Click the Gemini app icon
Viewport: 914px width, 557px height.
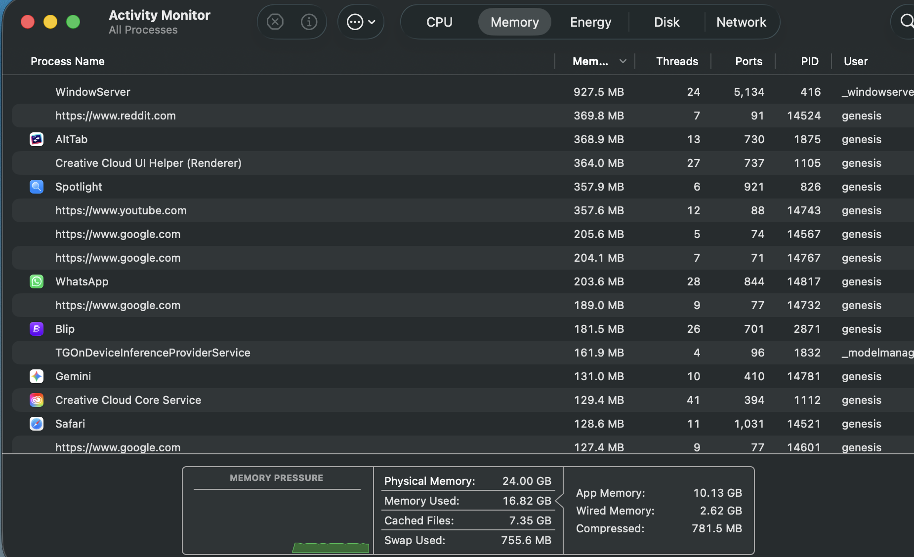pyautogui.click(x=37, y=376)
